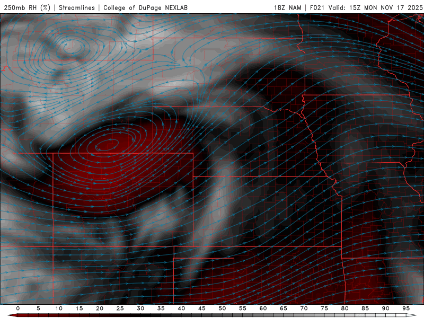Click the "F021" forecast hour text

click(x=317, y=7)
